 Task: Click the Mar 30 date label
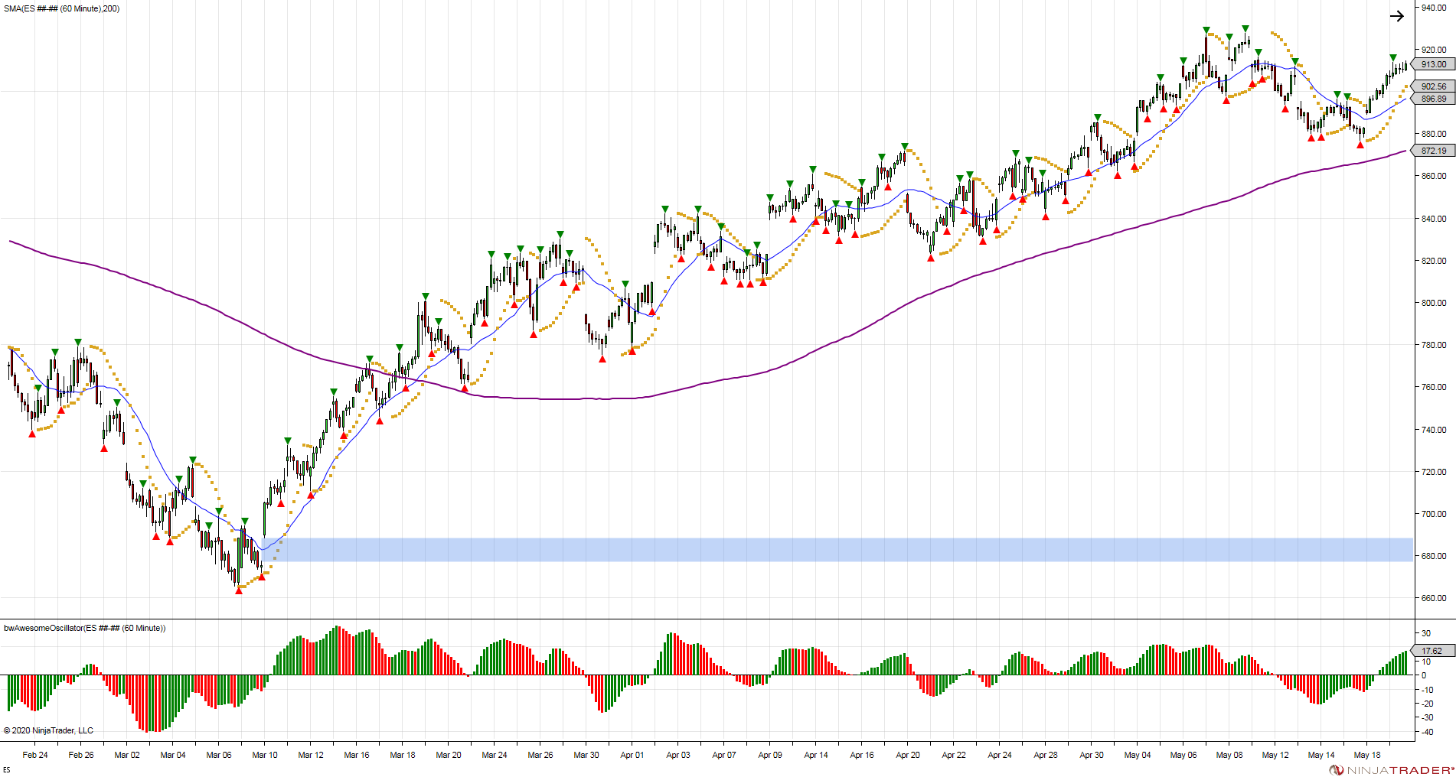(586, 755)
